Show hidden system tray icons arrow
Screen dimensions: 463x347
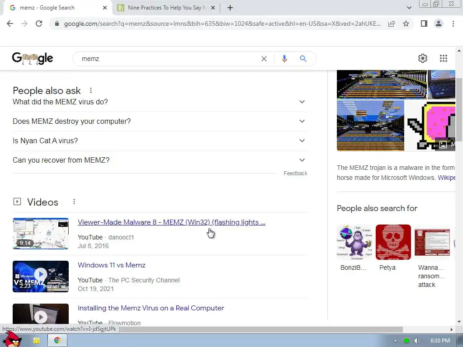pyautogui.click(x=395, y=341)
